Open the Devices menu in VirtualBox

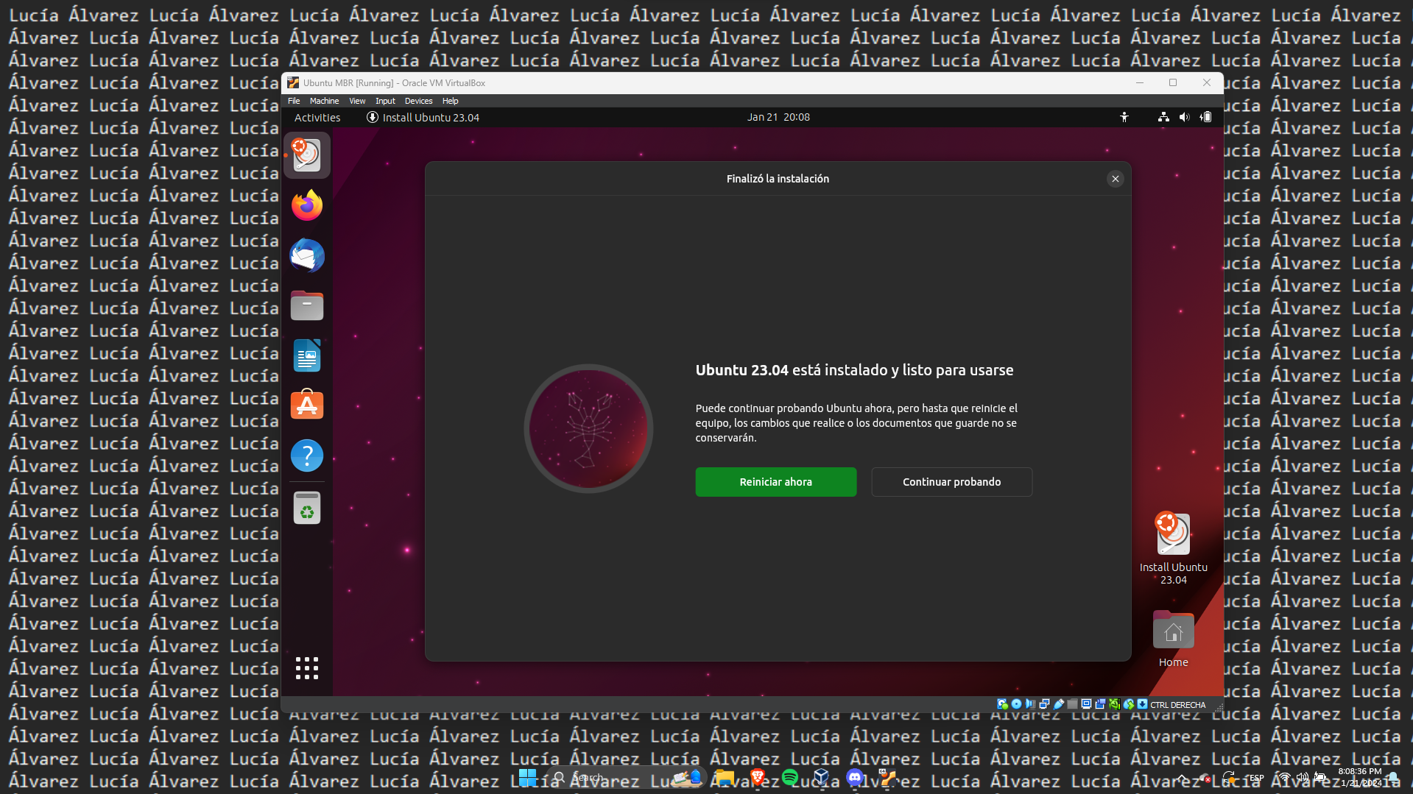418,101
